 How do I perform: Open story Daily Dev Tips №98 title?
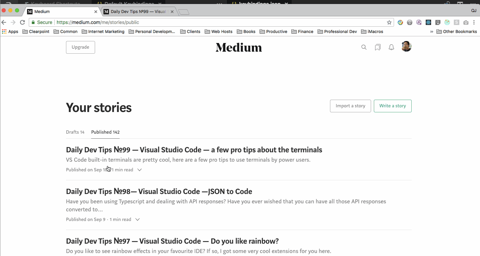(159, 191)
